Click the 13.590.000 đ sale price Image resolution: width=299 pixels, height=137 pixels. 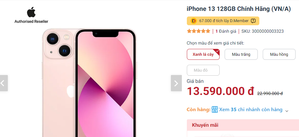point(221,91)
